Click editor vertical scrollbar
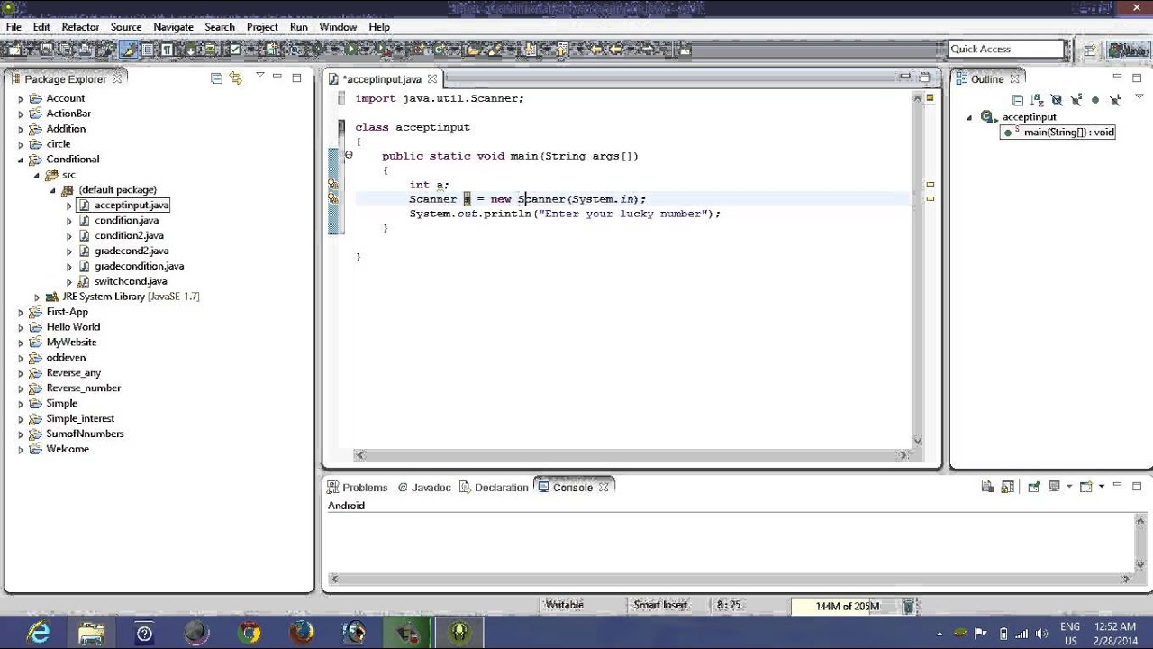The width and height of the screenshot is (1153, 649). (x=917, y=269)
